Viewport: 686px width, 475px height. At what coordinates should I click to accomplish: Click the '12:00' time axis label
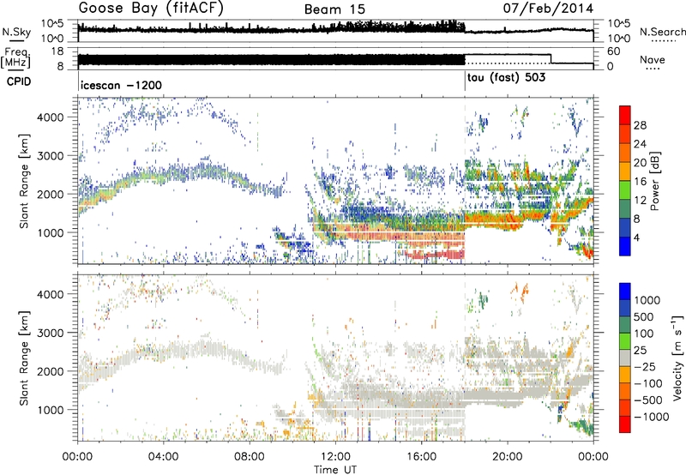point(335,457)
